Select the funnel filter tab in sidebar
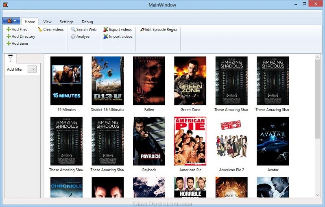The image size is (325, 207). point(10,59)
